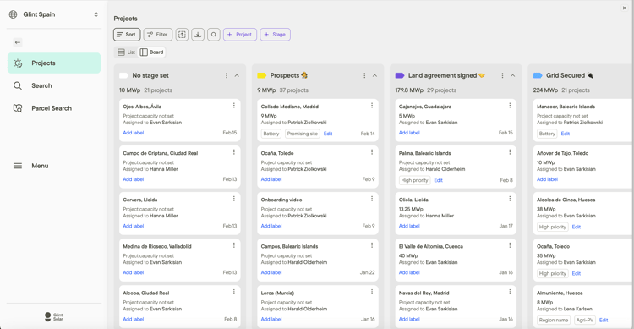Add label to Gajanejos, Guadalajara project
Viewport: 634px width, 329px height.
tap(409, 133)
